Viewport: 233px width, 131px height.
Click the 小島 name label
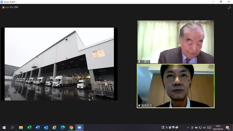[x=145, y=61]
